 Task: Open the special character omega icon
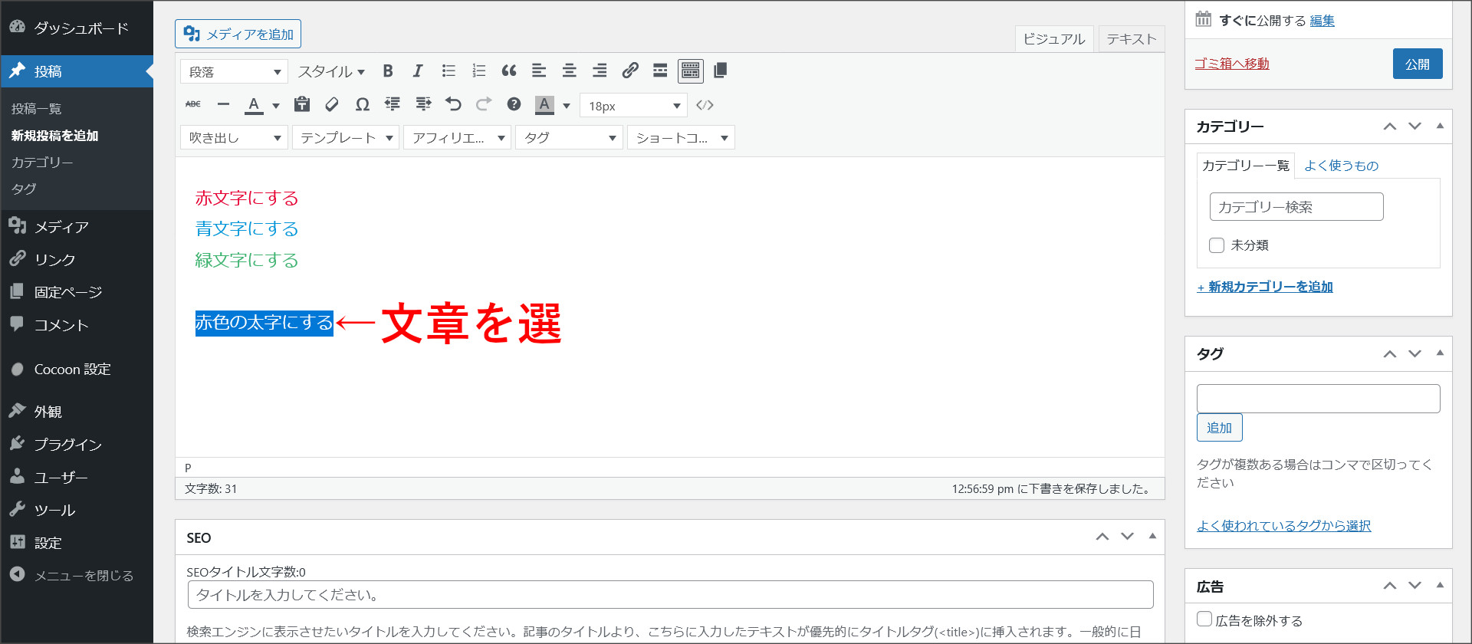click(x=363, y=105)
